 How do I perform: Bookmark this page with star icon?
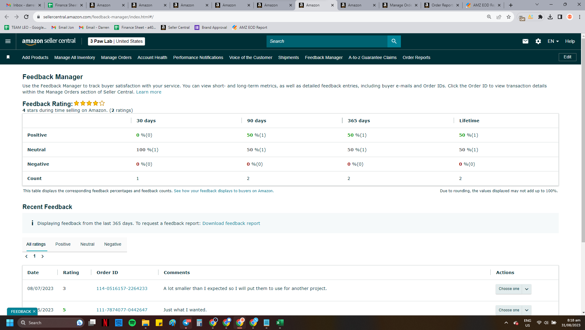(508, 17)
